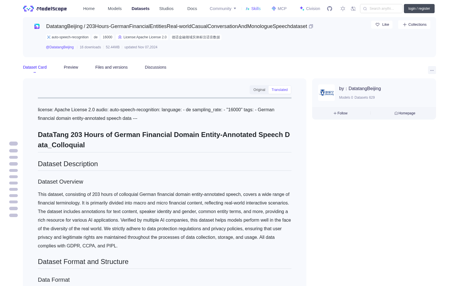The height and width of the screenshot is (286, 459).
Task: Click the search magnifier icon
Action: click(365, 9)
